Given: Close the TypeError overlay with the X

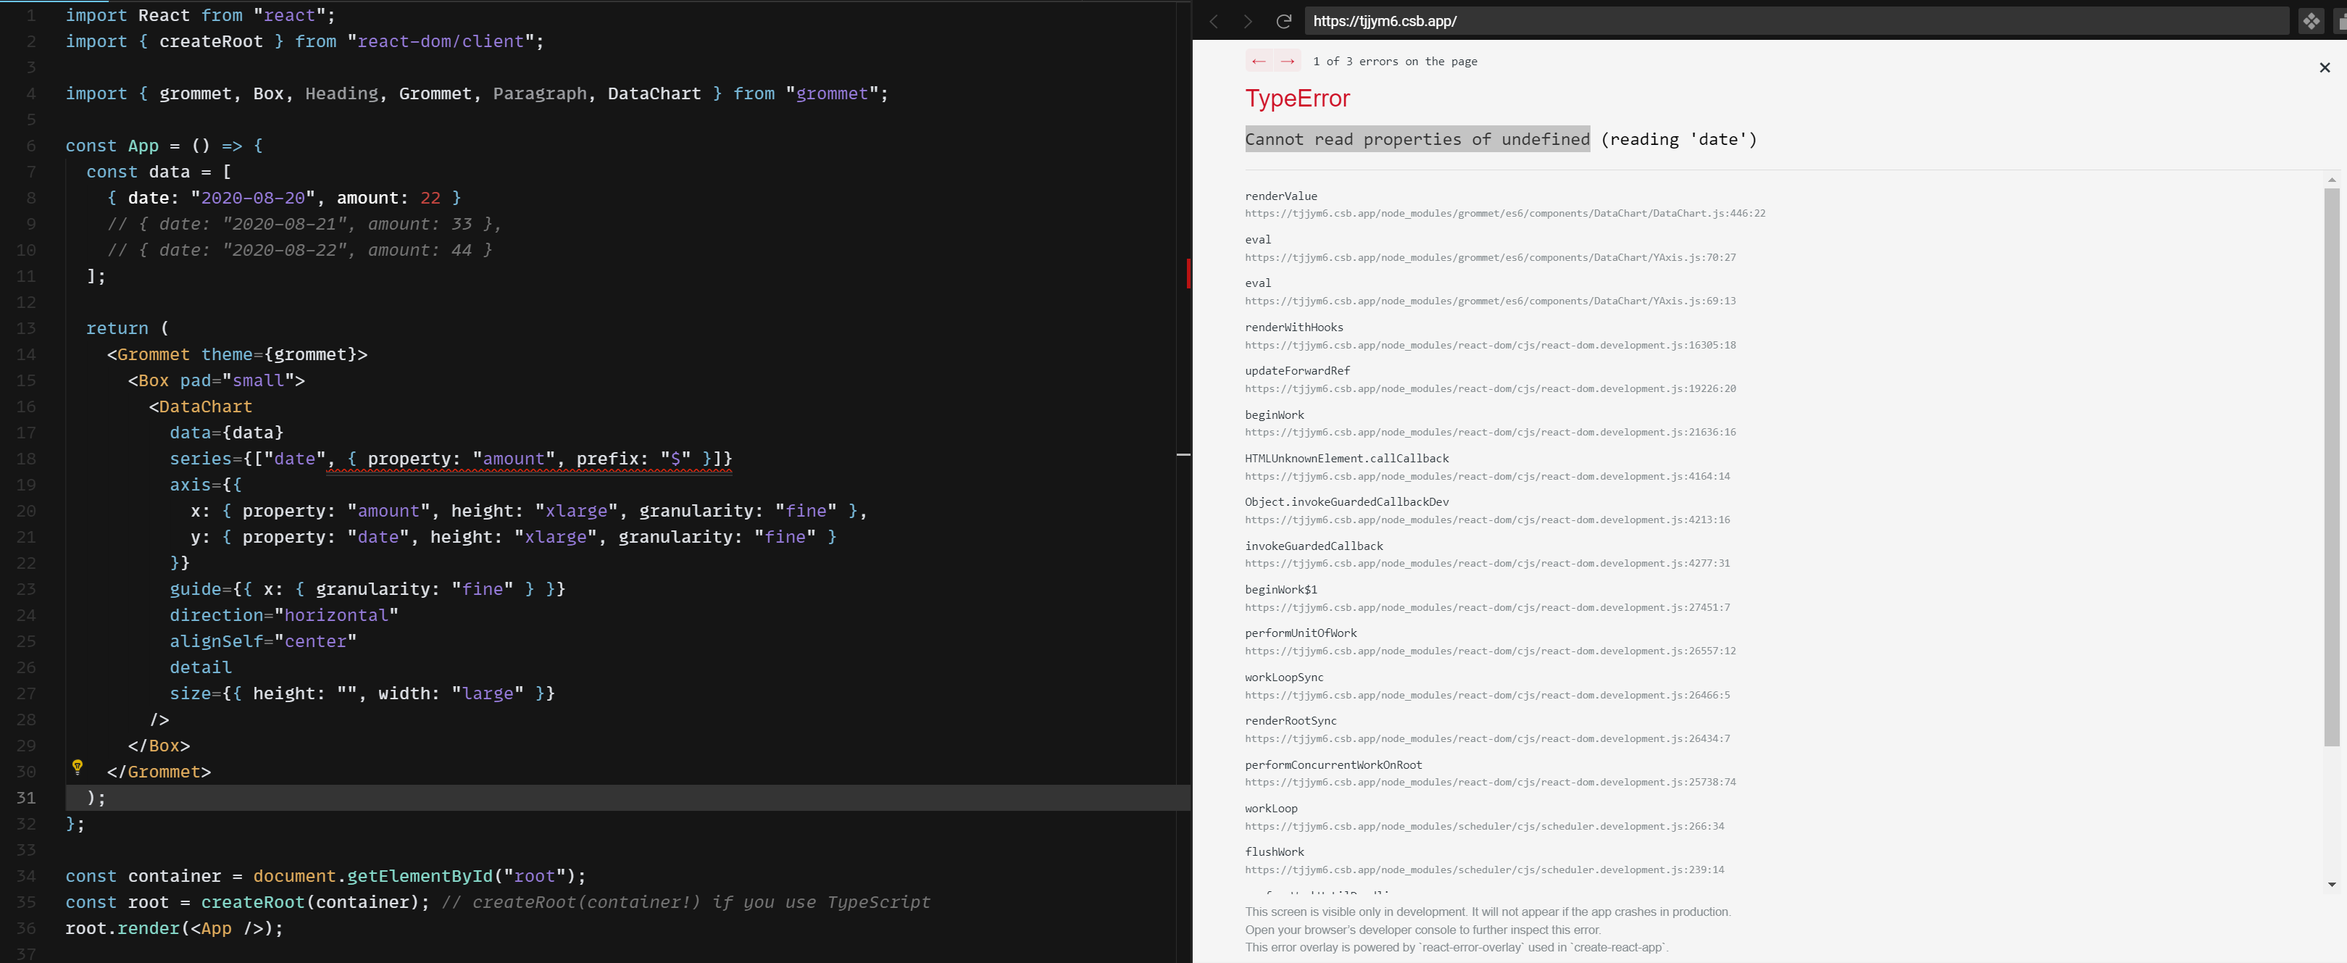Looking at the screenshot, I should pyautogui.click(x=2325, y=67).
